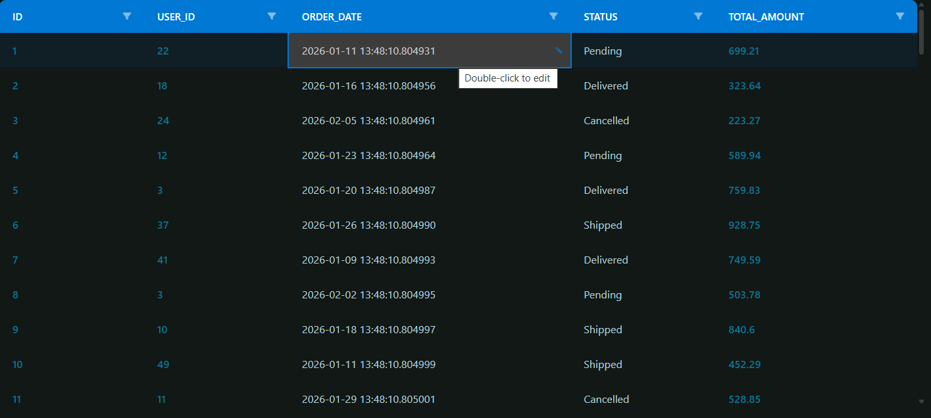Click the Double-click to edit tooltip
This screenshot has height=418, width=931.
tap(508, 78)
